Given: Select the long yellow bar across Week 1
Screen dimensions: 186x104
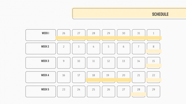Looking at the screenshot, I should coord(108,38).
